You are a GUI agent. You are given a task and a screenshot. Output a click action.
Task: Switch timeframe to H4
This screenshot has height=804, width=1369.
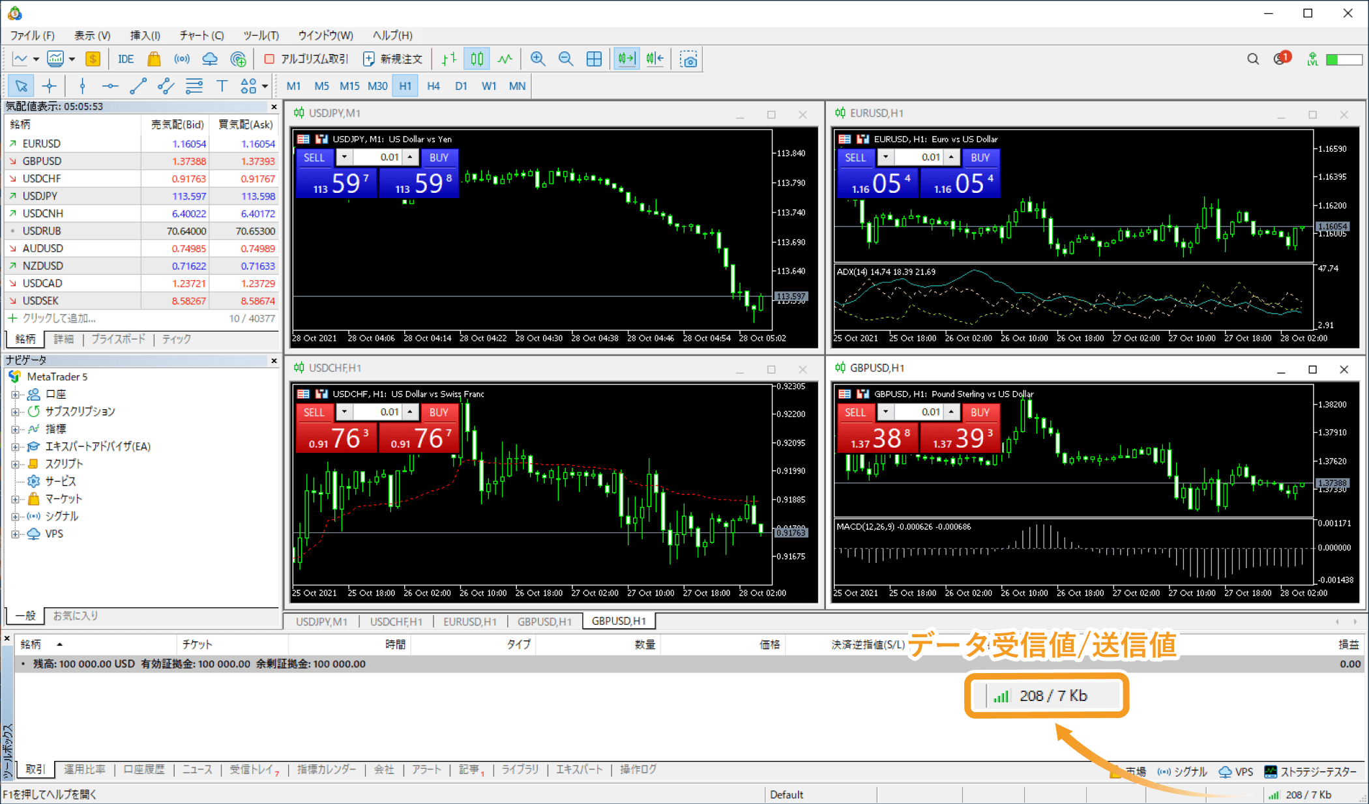point(434,86)
